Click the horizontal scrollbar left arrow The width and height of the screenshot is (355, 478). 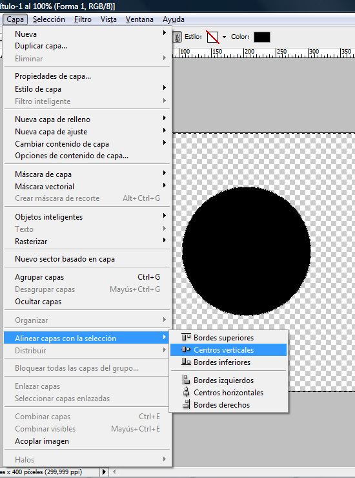[114, 472]
